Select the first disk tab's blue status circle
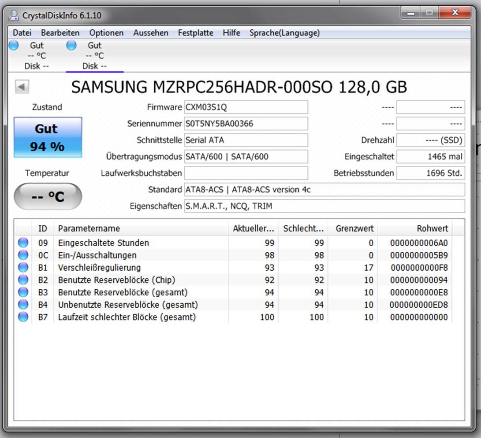This screenshot has width=481, height=438. point(14,45)
